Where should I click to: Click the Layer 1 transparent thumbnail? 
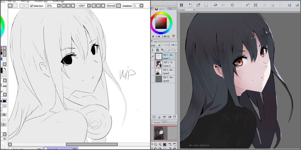click(x=159, y=57)
